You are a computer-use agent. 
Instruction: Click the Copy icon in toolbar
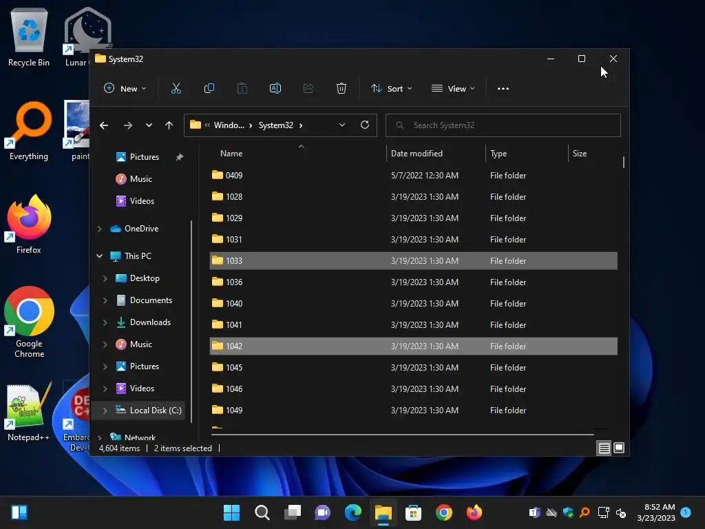[209, 89]
